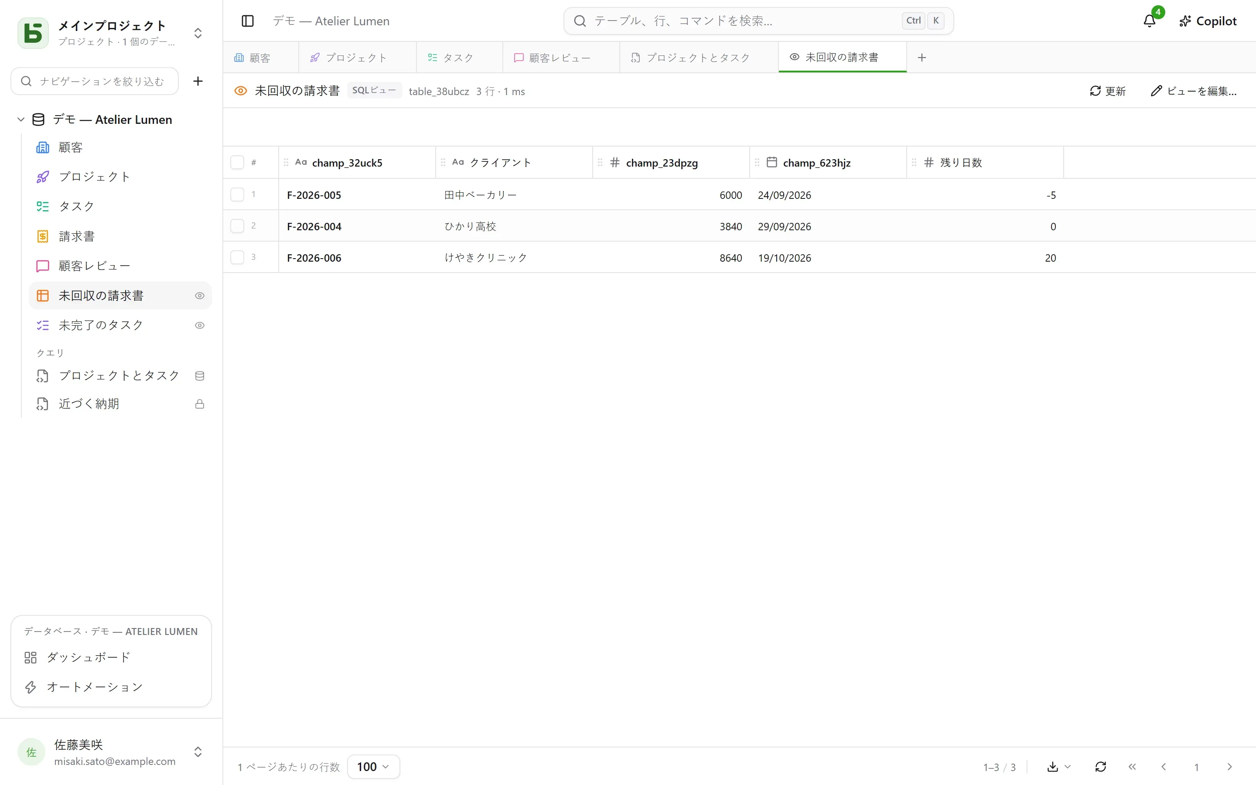Screen dimensions: 1256x785
Task: Open the 近づく納期 query
Action: pyautogui.click(x=120, y=404)
